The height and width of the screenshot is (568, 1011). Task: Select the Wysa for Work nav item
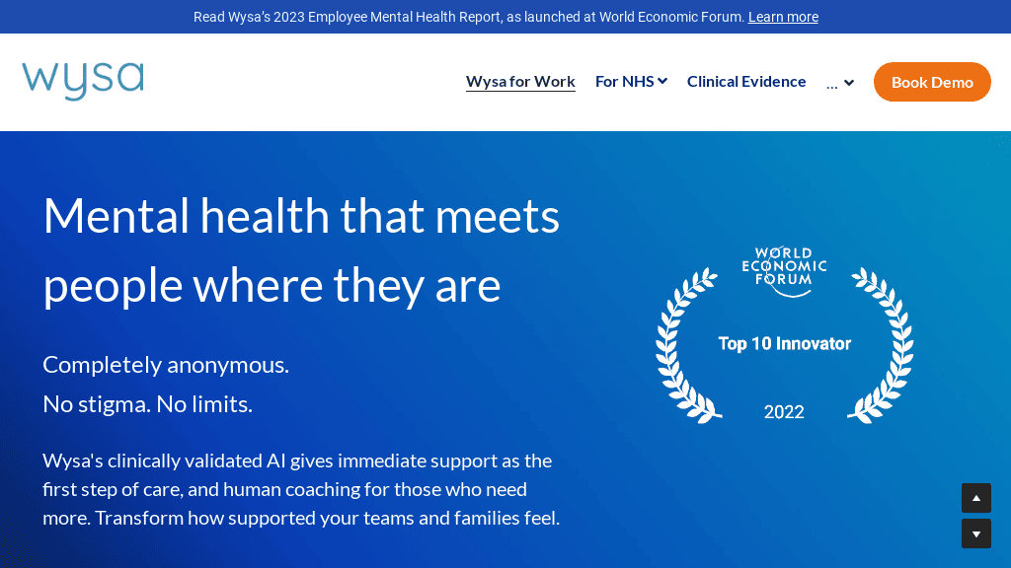(520, 81)
